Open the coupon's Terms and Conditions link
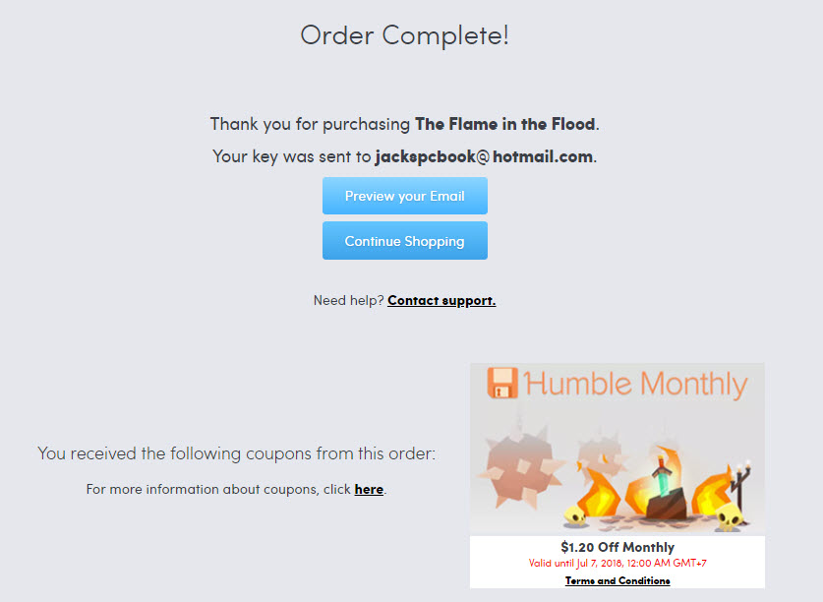 point(617,581)
